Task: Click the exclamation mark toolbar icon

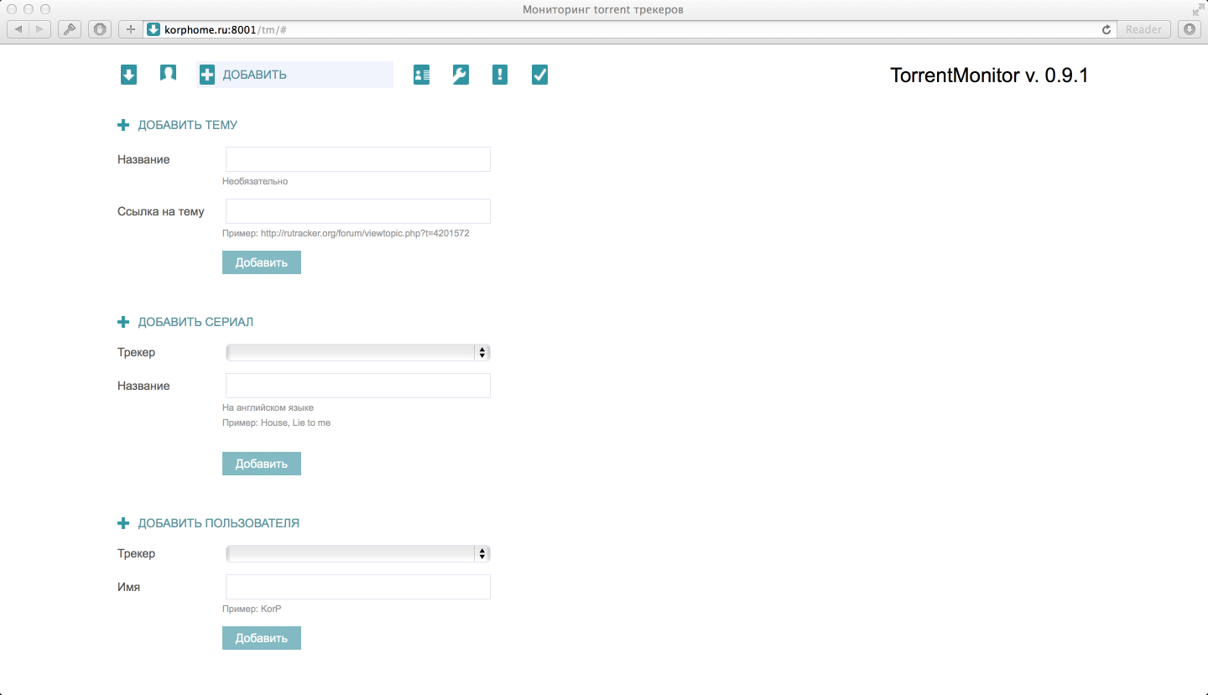Action: click(499, 75)
